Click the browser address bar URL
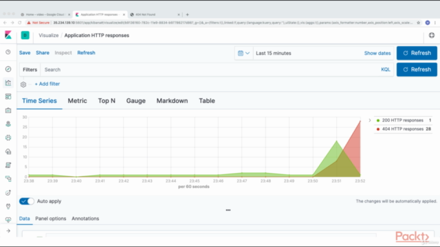 click(233, 23)
